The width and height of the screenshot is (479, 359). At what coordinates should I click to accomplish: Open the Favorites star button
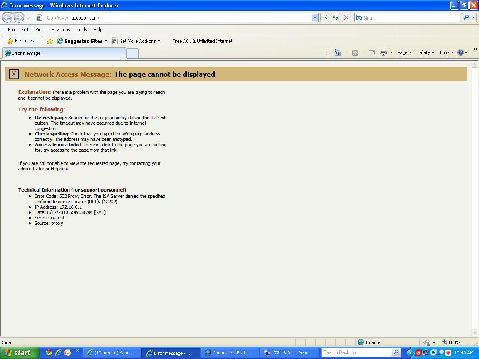(20, 41)
